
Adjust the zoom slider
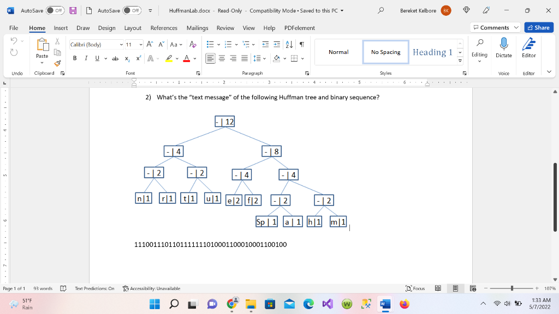(512, 288)
